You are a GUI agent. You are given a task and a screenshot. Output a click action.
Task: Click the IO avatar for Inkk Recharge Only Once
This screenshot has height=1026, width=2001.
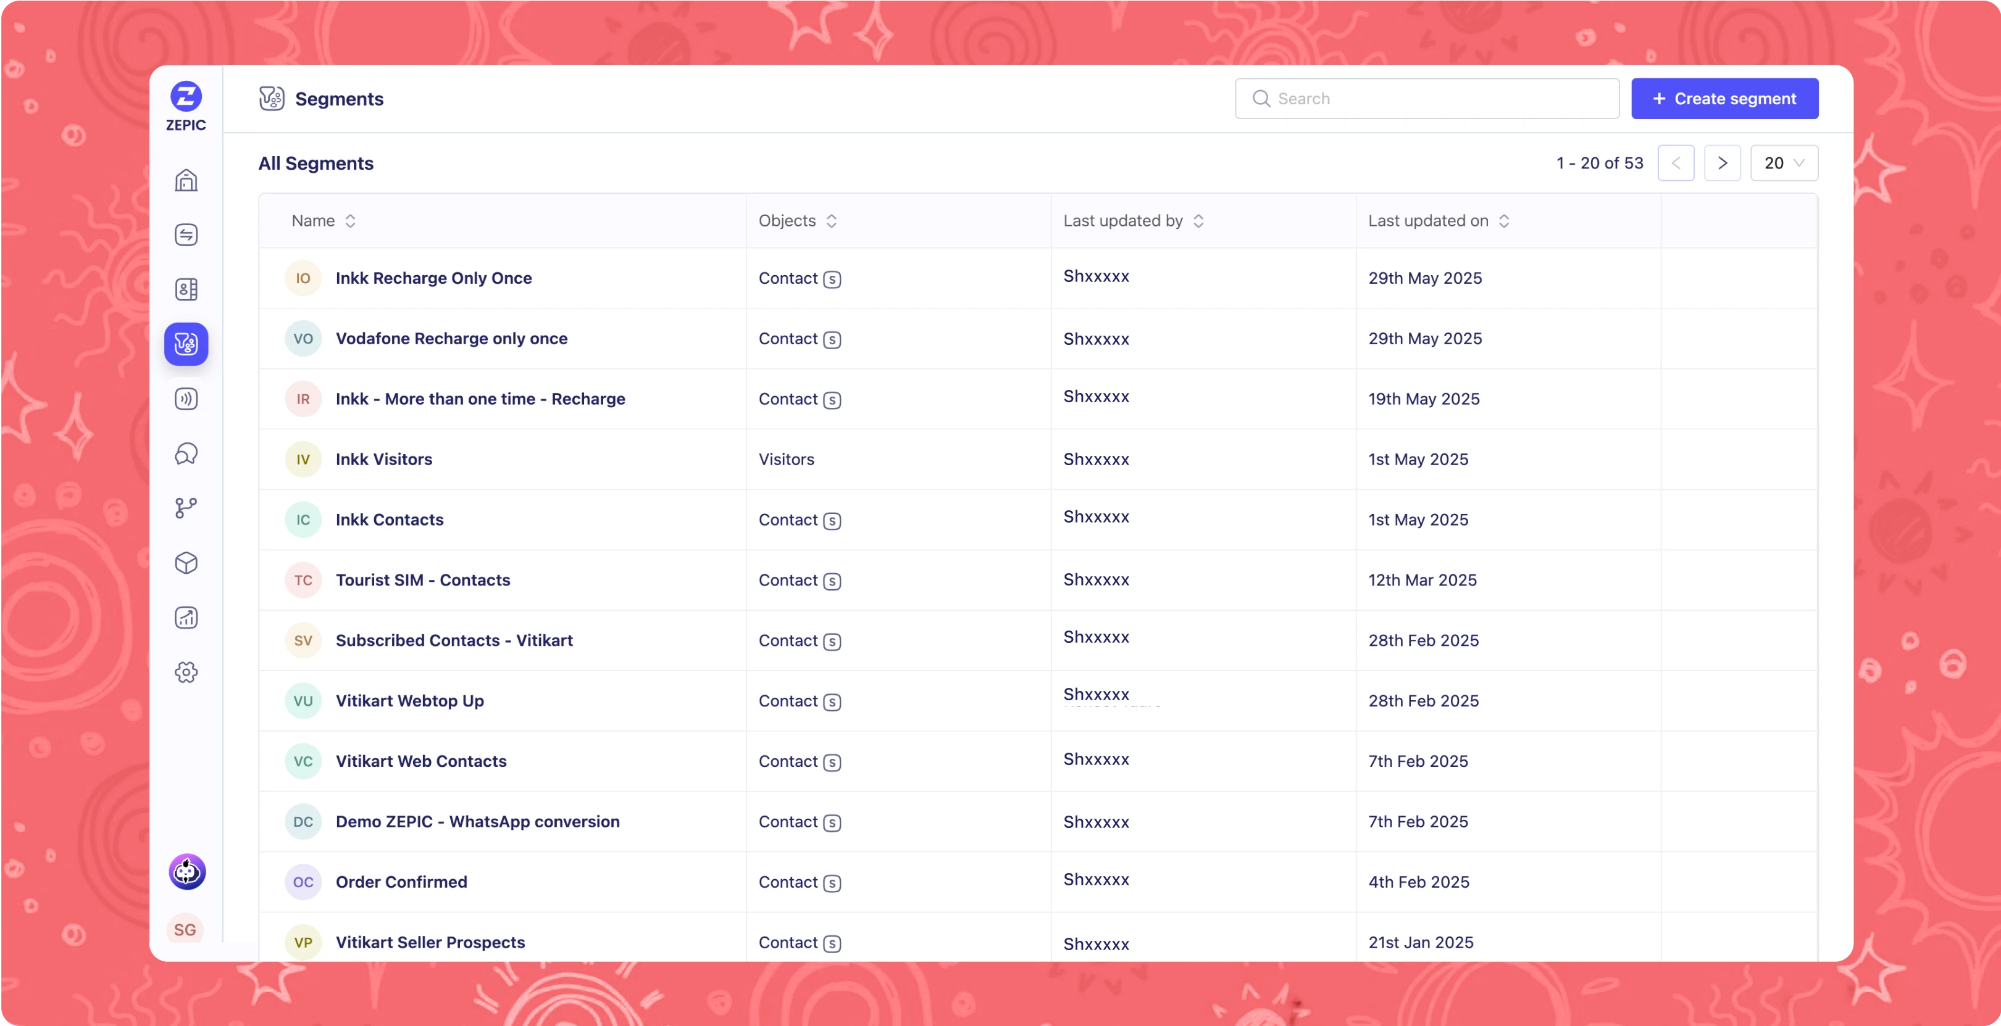(303, 278)
